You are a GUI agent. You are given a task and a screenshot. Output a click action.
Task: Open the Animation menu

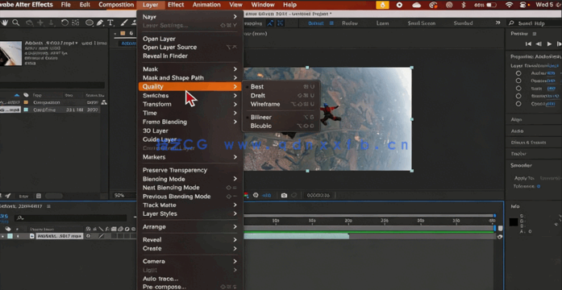(207, 5)
